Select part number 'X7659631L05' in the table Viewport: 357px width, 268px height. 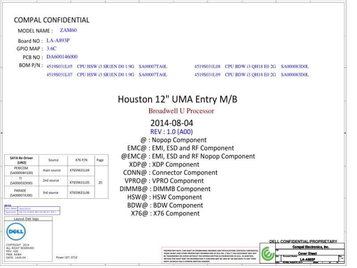pyautogui.click(x=79, y=183)
